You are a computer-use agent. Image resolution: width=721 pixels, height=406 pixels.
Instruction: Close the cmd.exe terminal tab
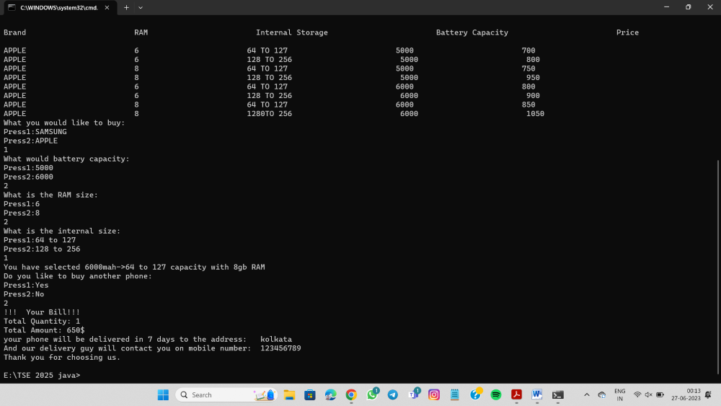click(x=107, y=7)
